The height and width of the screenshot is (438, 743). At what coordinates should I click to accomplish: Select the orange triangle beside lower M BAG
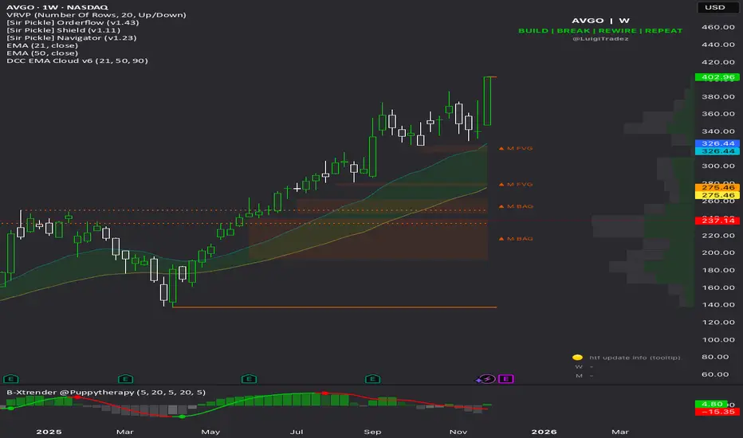click(501, 239)
